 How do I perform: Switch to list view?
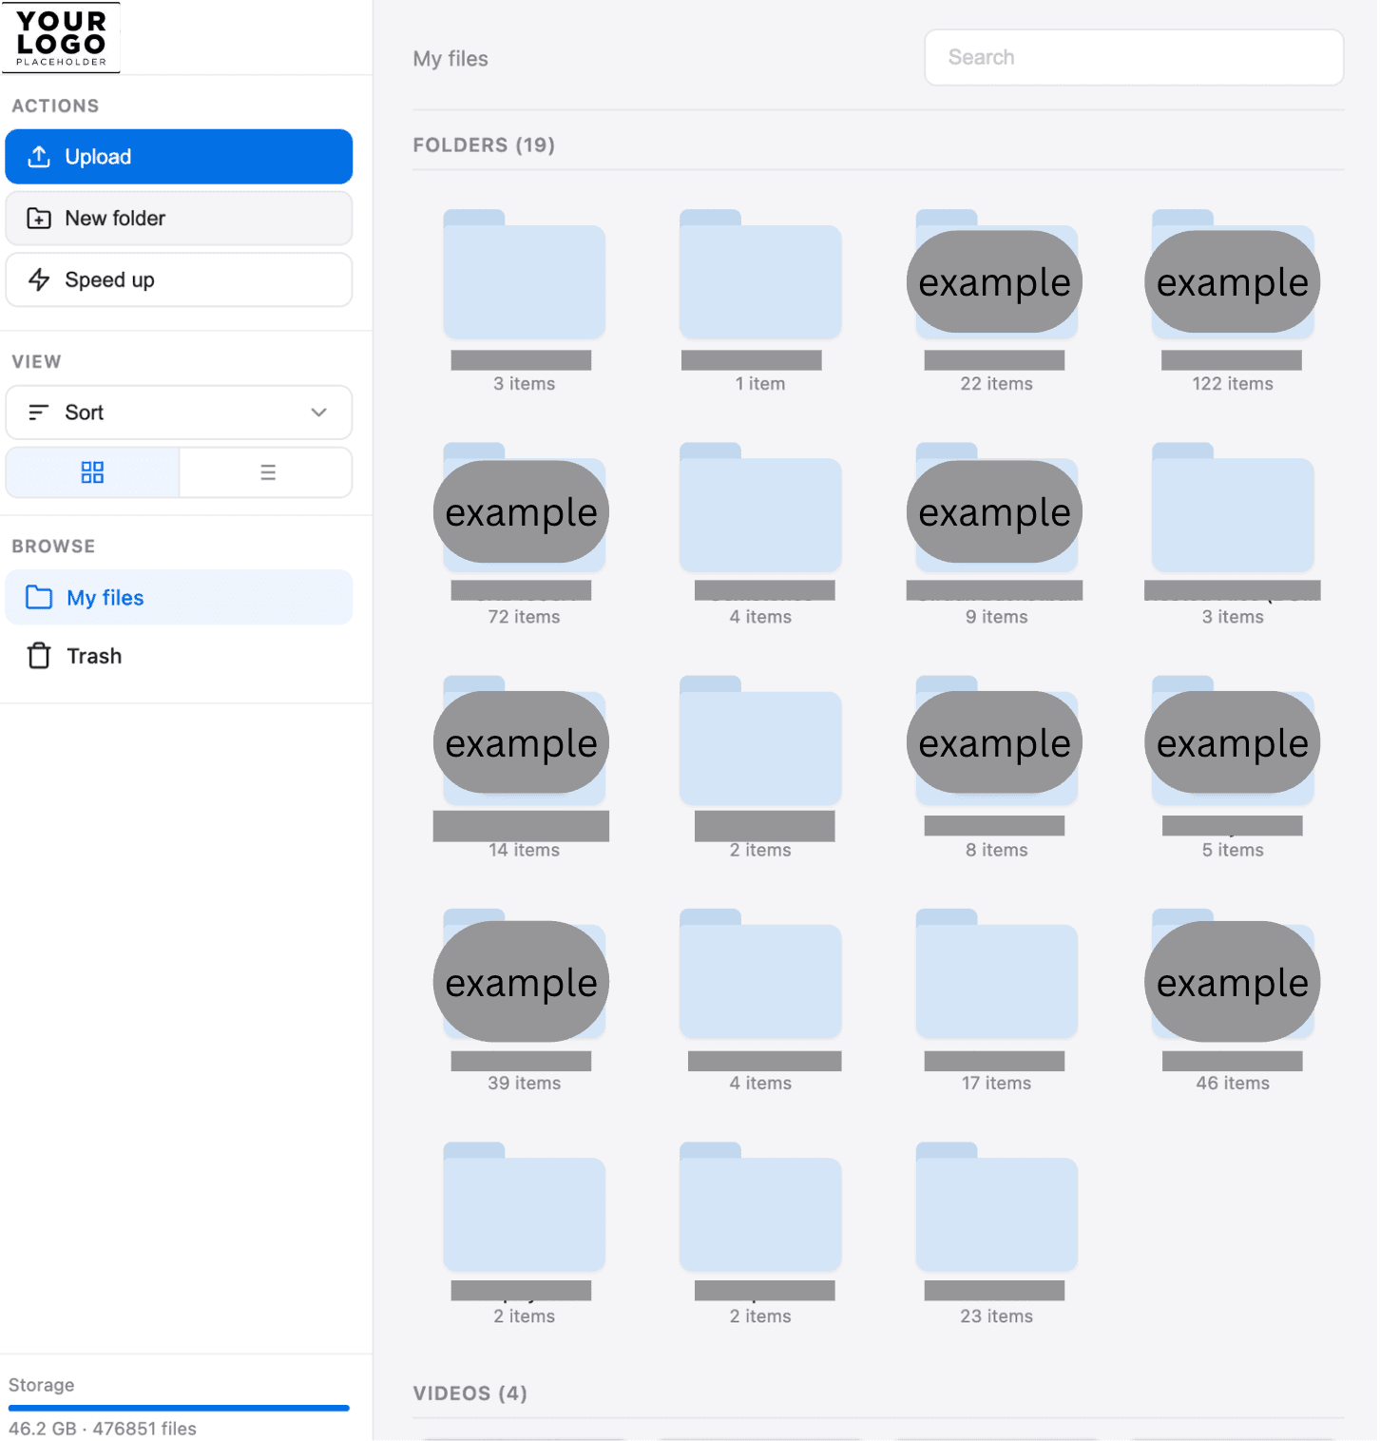pyautogui.click(x=267, y=472)
